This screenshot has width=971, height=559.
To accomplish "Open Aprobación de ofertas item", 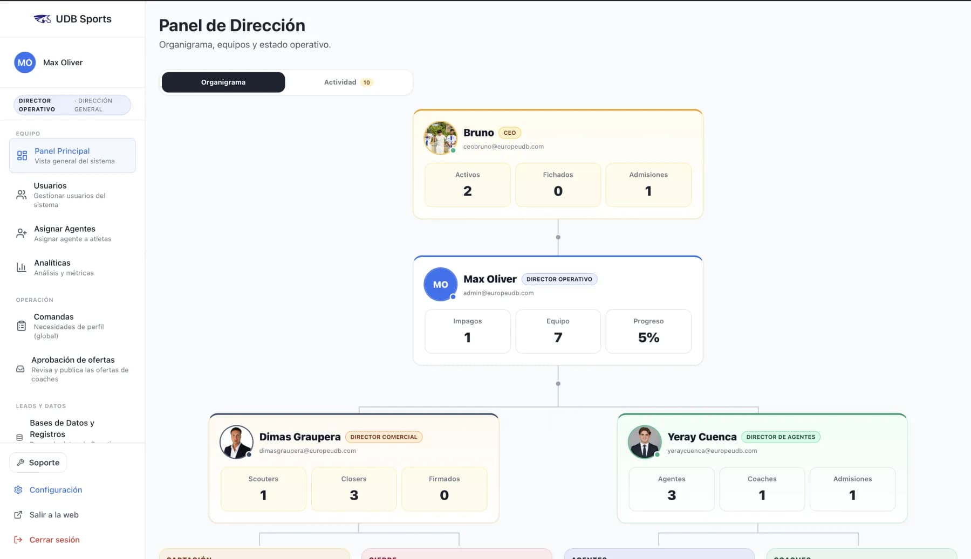I will coord(72,369).
